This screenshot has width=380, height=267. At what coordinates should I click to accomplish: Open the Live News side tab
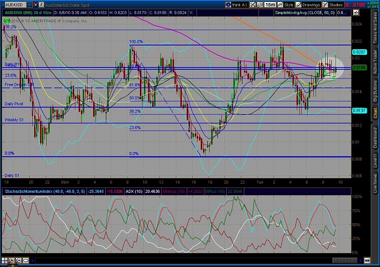point(375,182)
